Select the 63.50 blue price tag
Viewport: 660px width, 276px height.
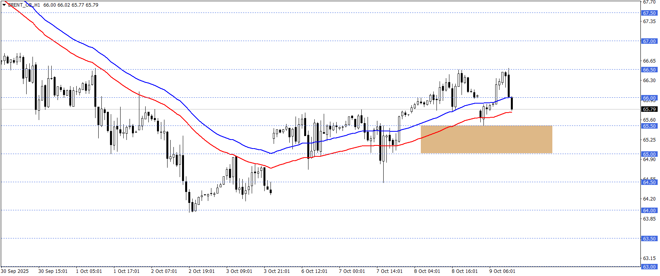coord(649,238)
